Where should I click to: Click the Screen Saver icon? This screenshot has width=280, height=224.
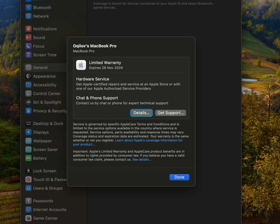click(29, 149)
